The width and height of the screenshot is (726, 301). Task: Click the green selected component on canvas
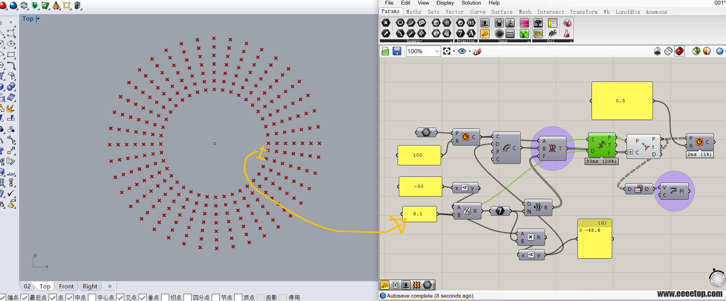pyautogui.click(x=601, y=145)
